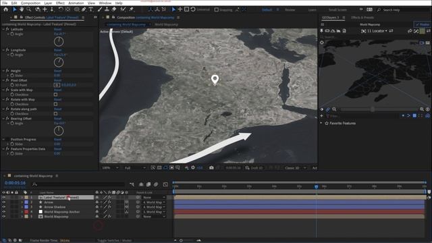Switch to the Effects & Presets tab

click(362, 18)
